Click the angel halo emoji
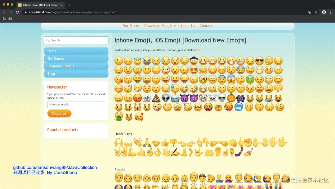Viewport: 335px width, 189px height. tap(137, 61)
